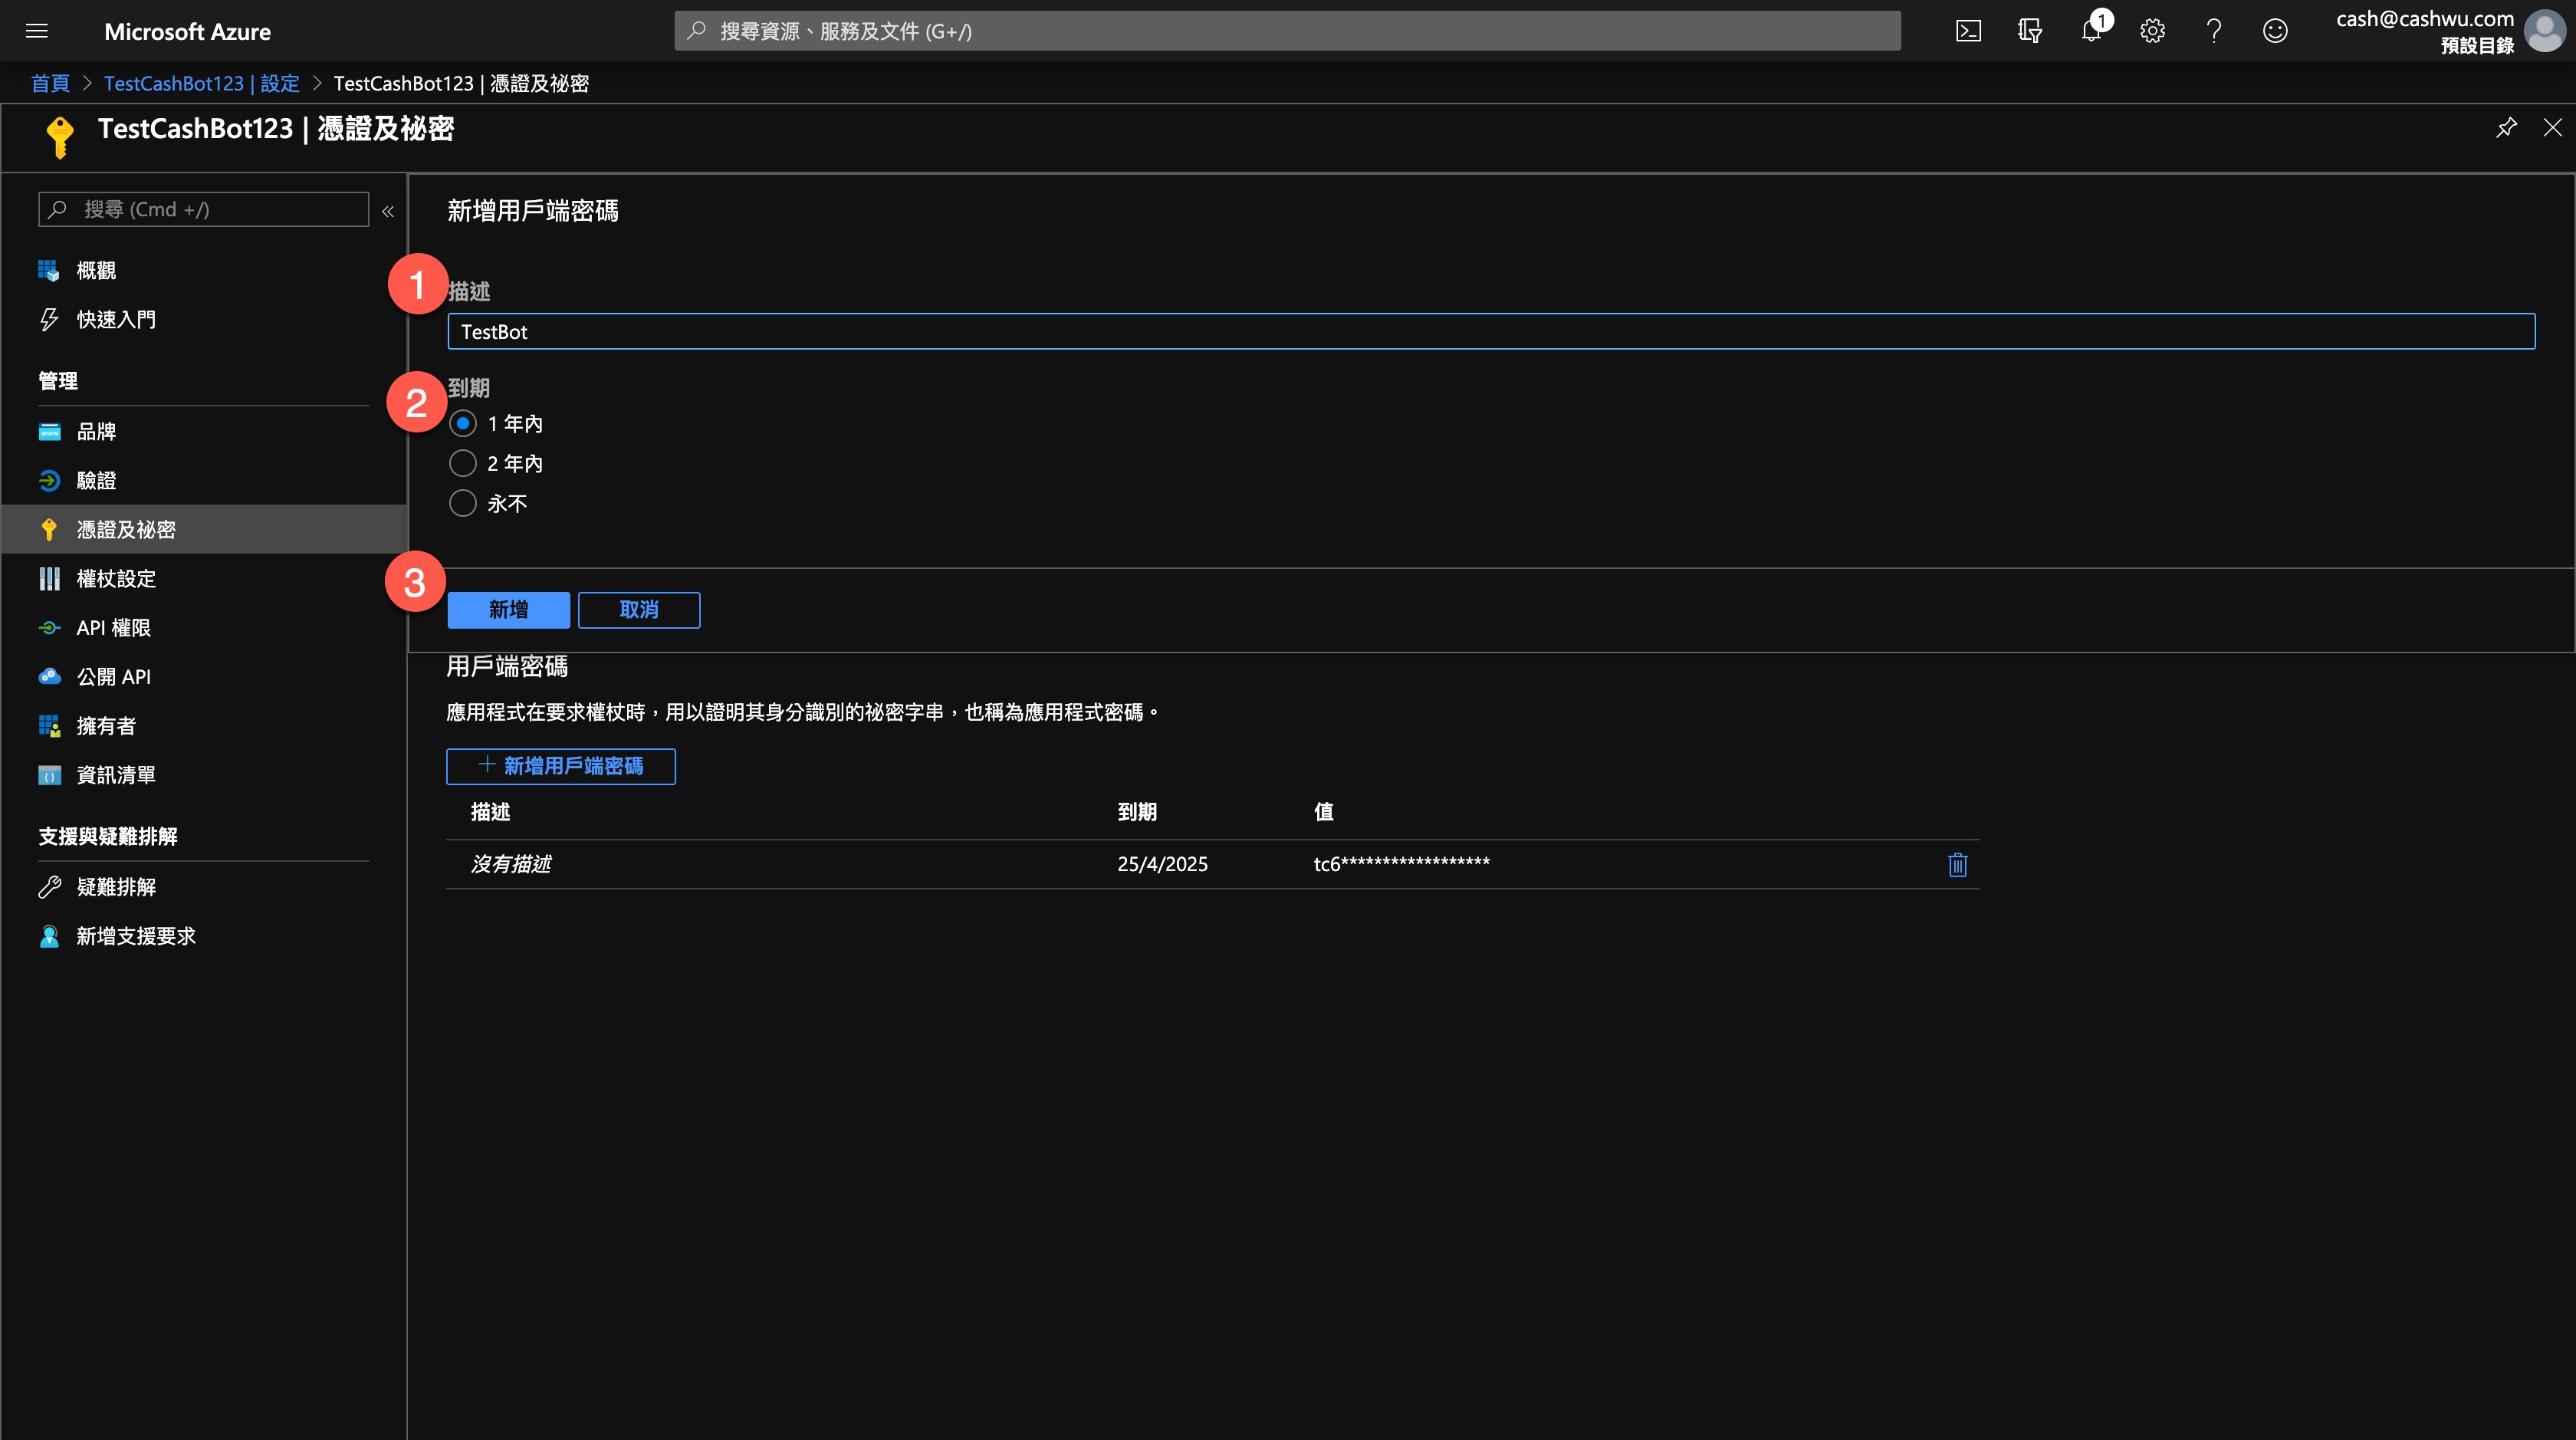The image size is (2576, 1440).
Task: Pin the blade with the pin icon
Action: [2505, 128]
